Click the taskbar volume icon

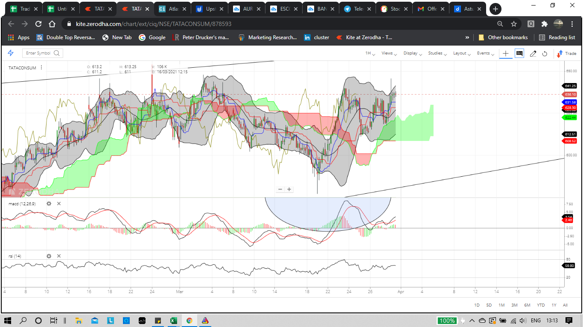pyautogui.click(x=523, y=321)
